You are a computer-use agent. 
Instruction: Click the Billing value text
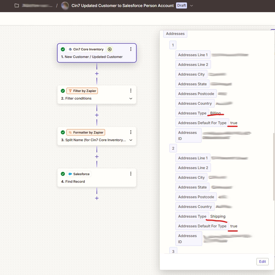tap(216, 113)
